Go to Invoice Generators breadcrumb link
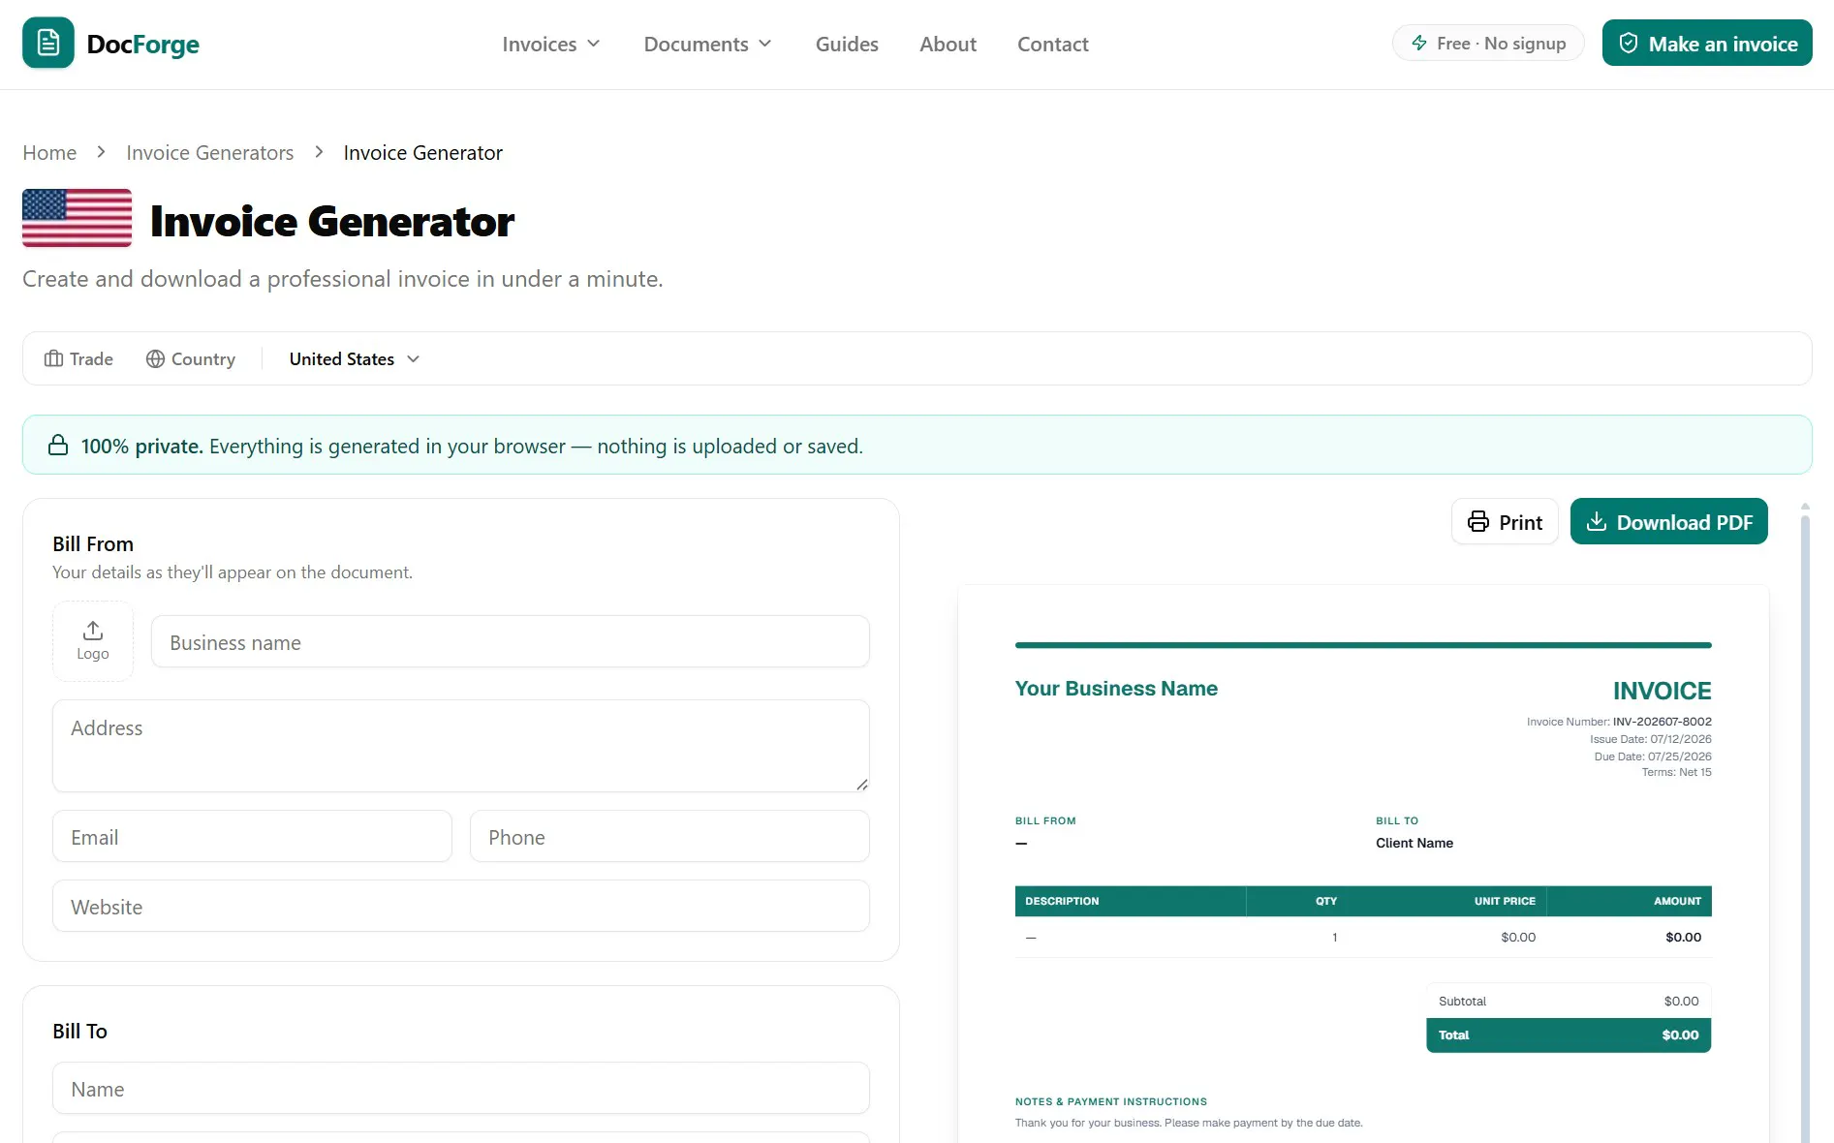 [x=209, y=152]
